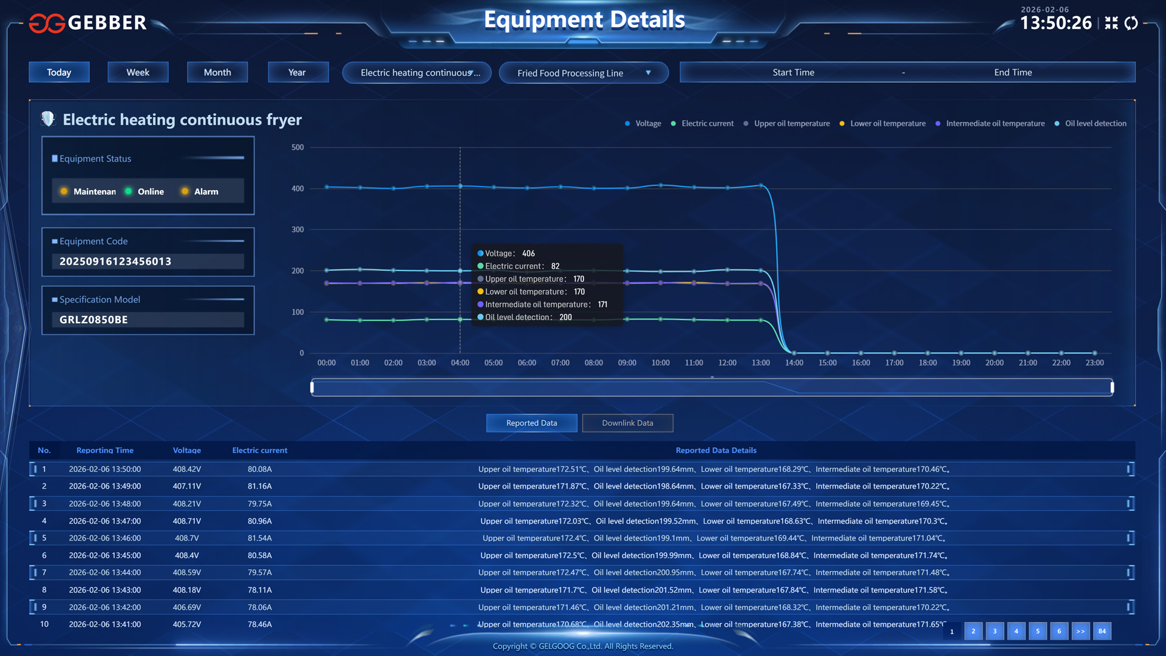Open the Electric heating continuous equipment dropdown

point(417,73)
